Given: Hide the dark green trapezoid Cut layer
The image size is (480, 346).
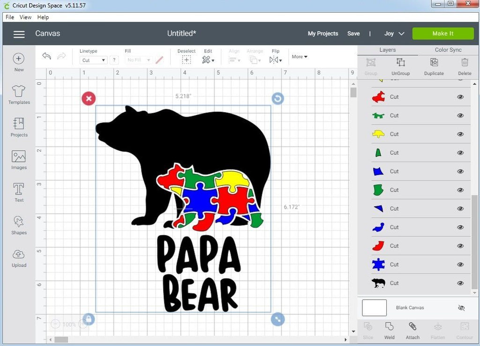Looking at the screenshot, I should pos(460,153).
